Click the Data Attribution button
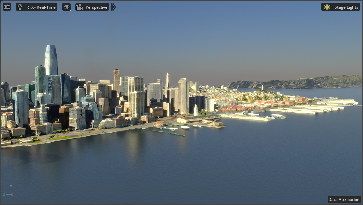Image resolution: width=363 pixels, height=205 pixels. 344,199
